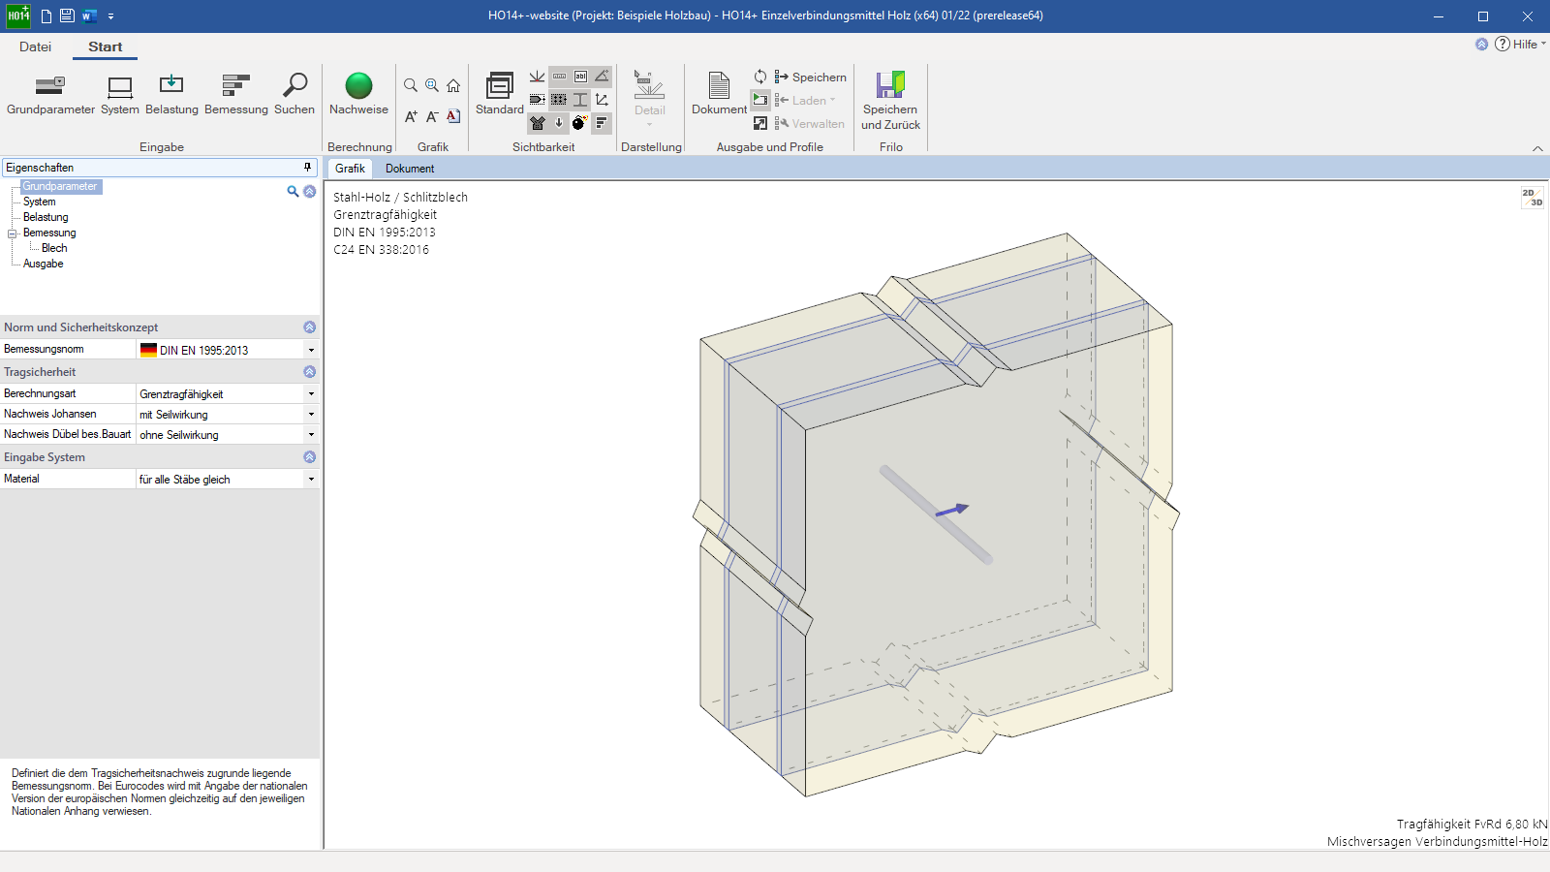1550x872 pixels.
Task: Open the Nachweis Johansen dropdown
Action: [311, 415]
